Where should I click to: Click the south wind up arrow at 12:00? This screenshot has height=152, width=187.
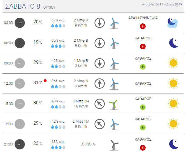pyautogui.click(x=100, y=84)
